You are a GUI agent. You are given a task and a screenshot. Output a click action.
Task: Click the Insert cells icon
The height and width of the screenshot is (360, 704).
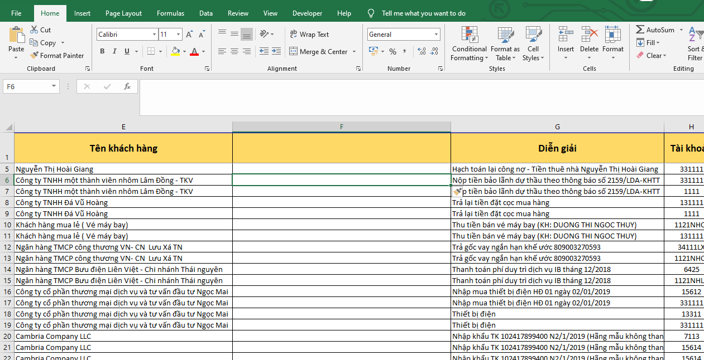566,35
